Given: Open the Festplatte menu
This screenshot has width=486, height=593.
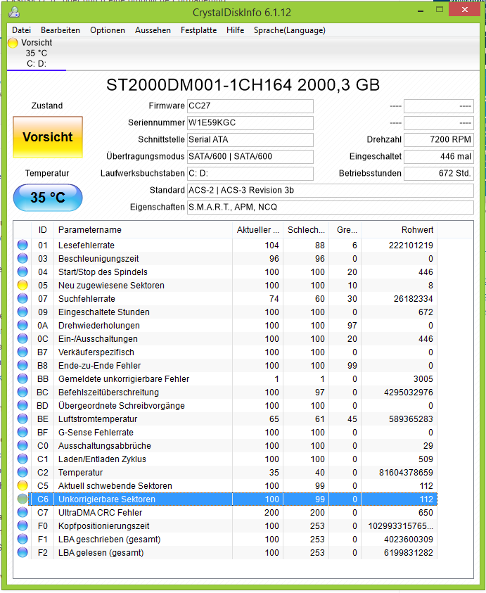Looking at the screenshot, I should tap(198, 30).
